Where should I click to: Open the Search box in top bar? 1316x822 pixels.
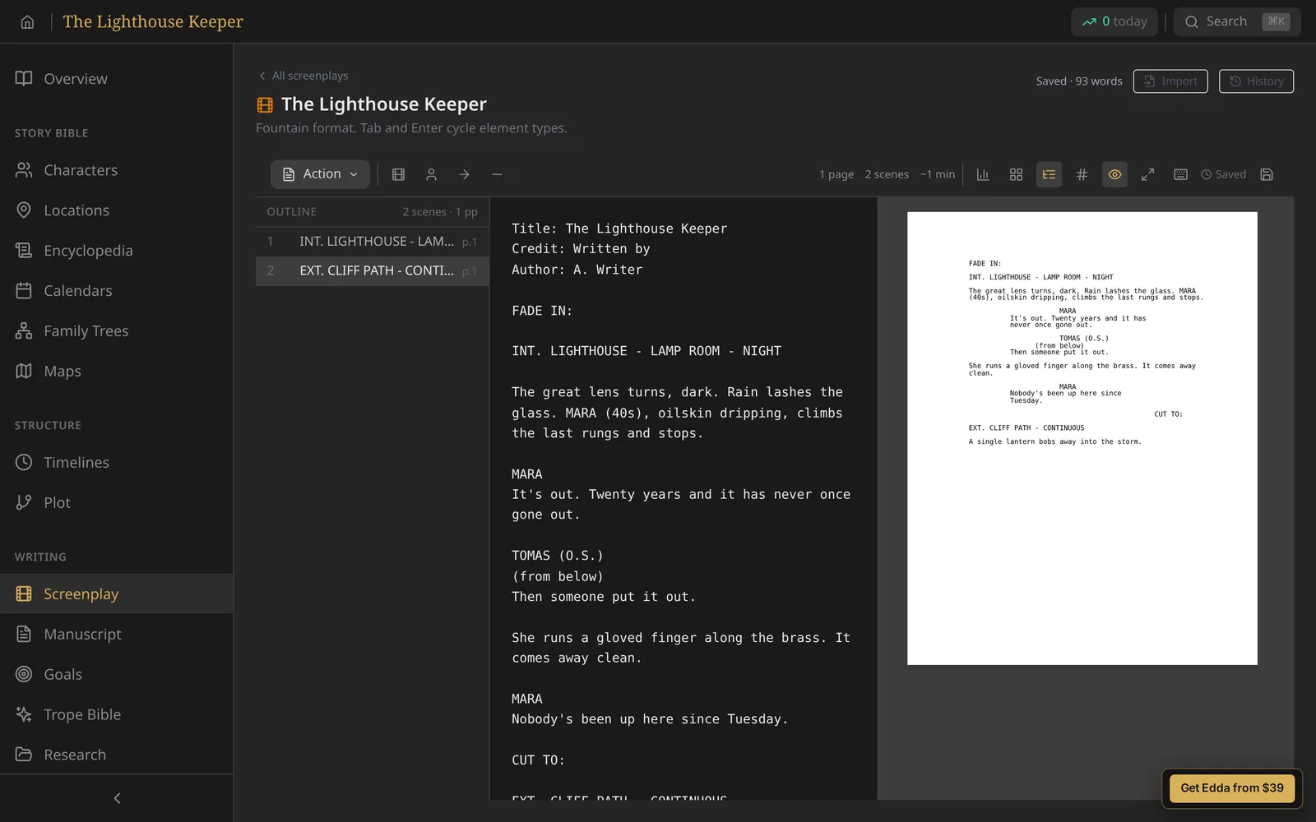(x=1237, y=22)
